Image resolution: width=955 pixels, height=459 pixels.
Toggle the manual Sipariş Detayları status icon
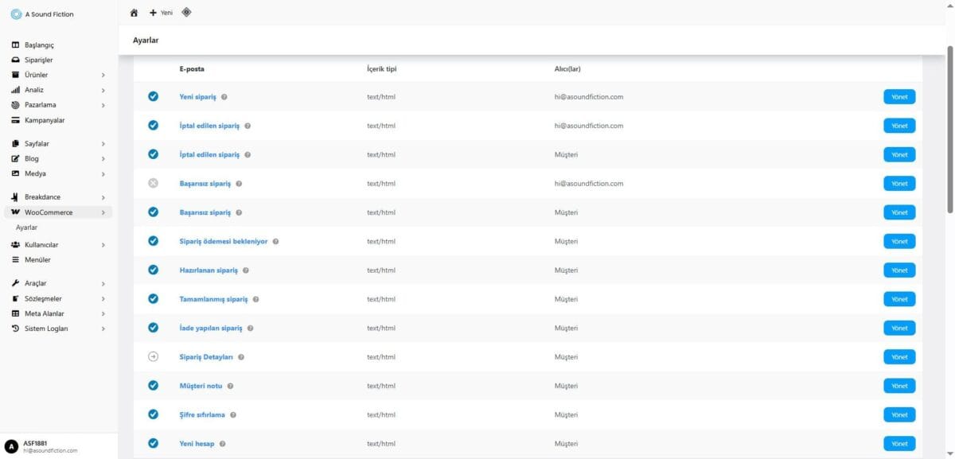[x=153, y=356]
